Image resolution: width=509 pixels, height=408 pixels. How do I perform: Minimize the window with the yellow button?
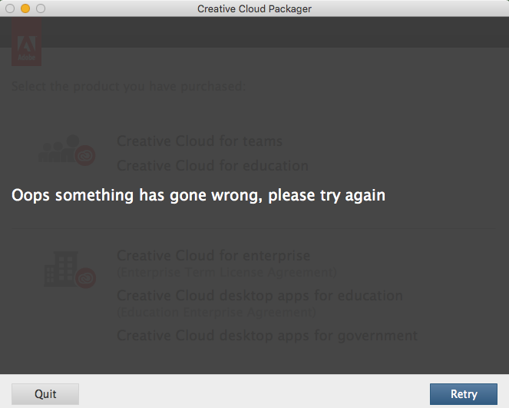point(25,8)
